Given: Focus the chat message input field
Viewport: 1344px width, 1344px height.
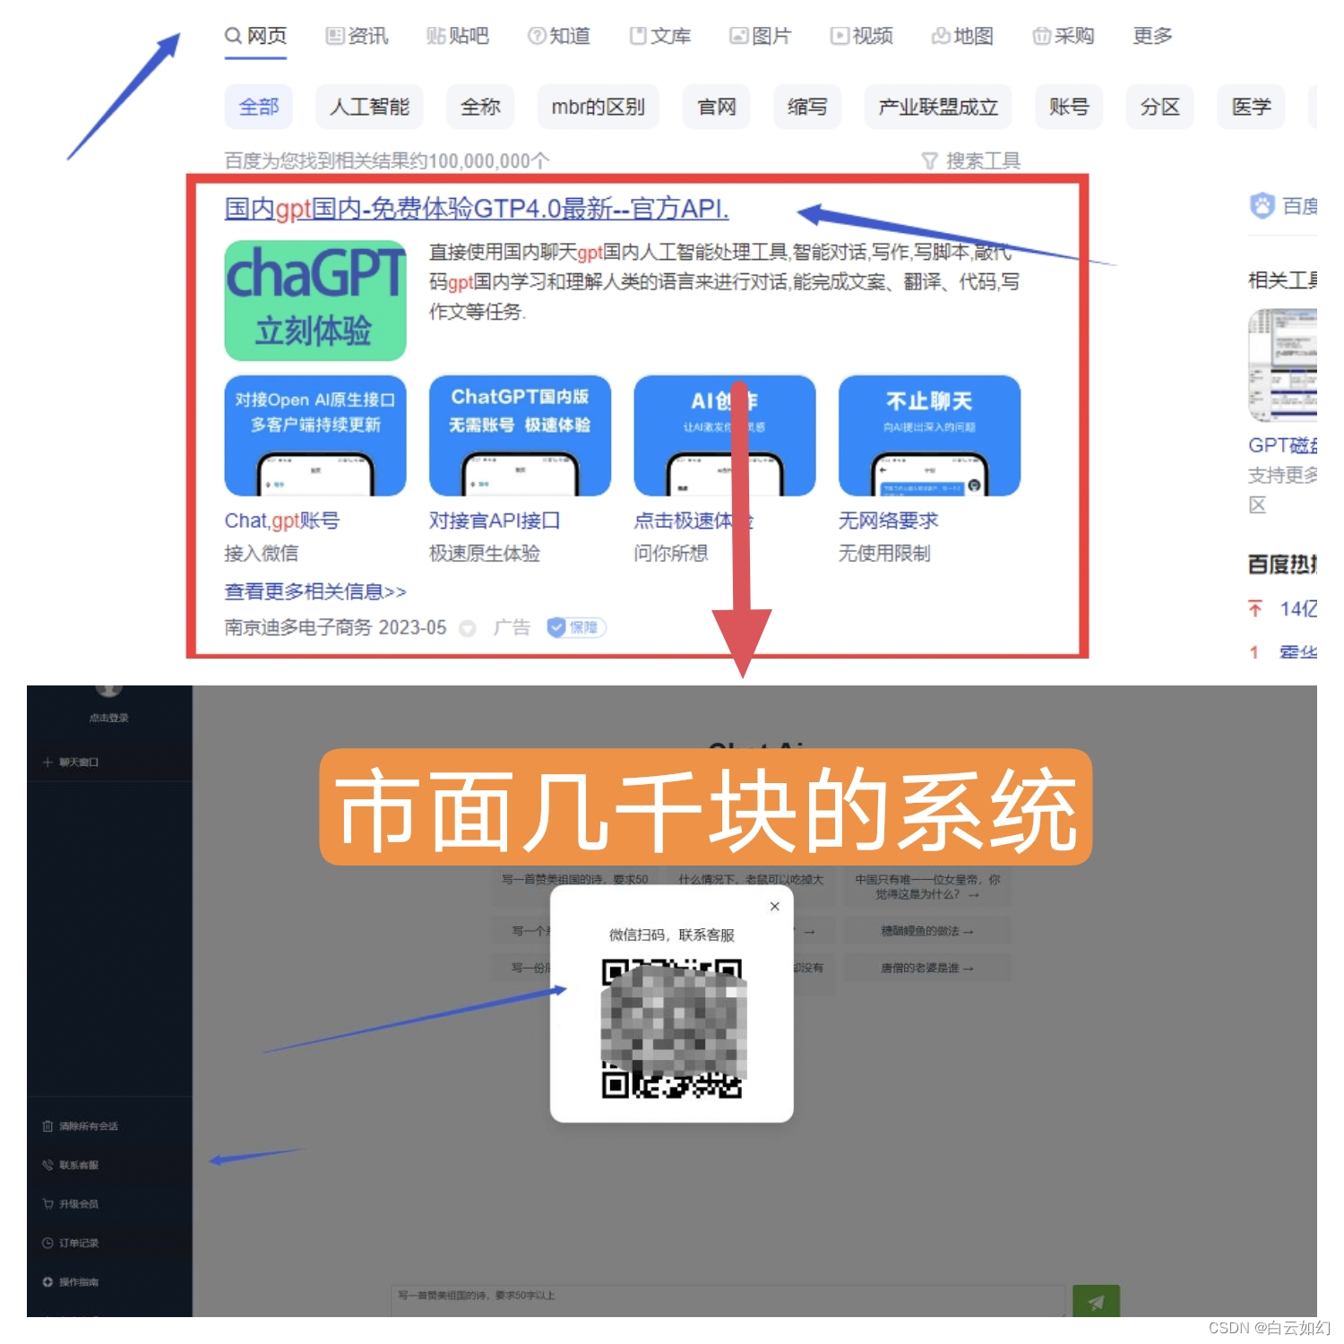Looking at the screenshot, I should tap(728, 1300).
